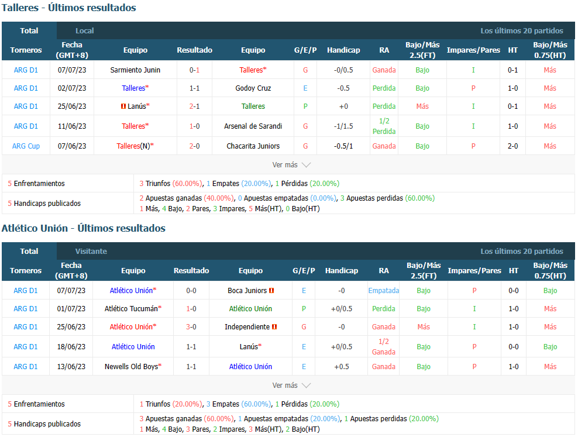Viewport: 578px width, 437px height.
Task: Click 5 Enfrentamientos label under Talleres
Action: pyautogui.click(x=36, y=183)
